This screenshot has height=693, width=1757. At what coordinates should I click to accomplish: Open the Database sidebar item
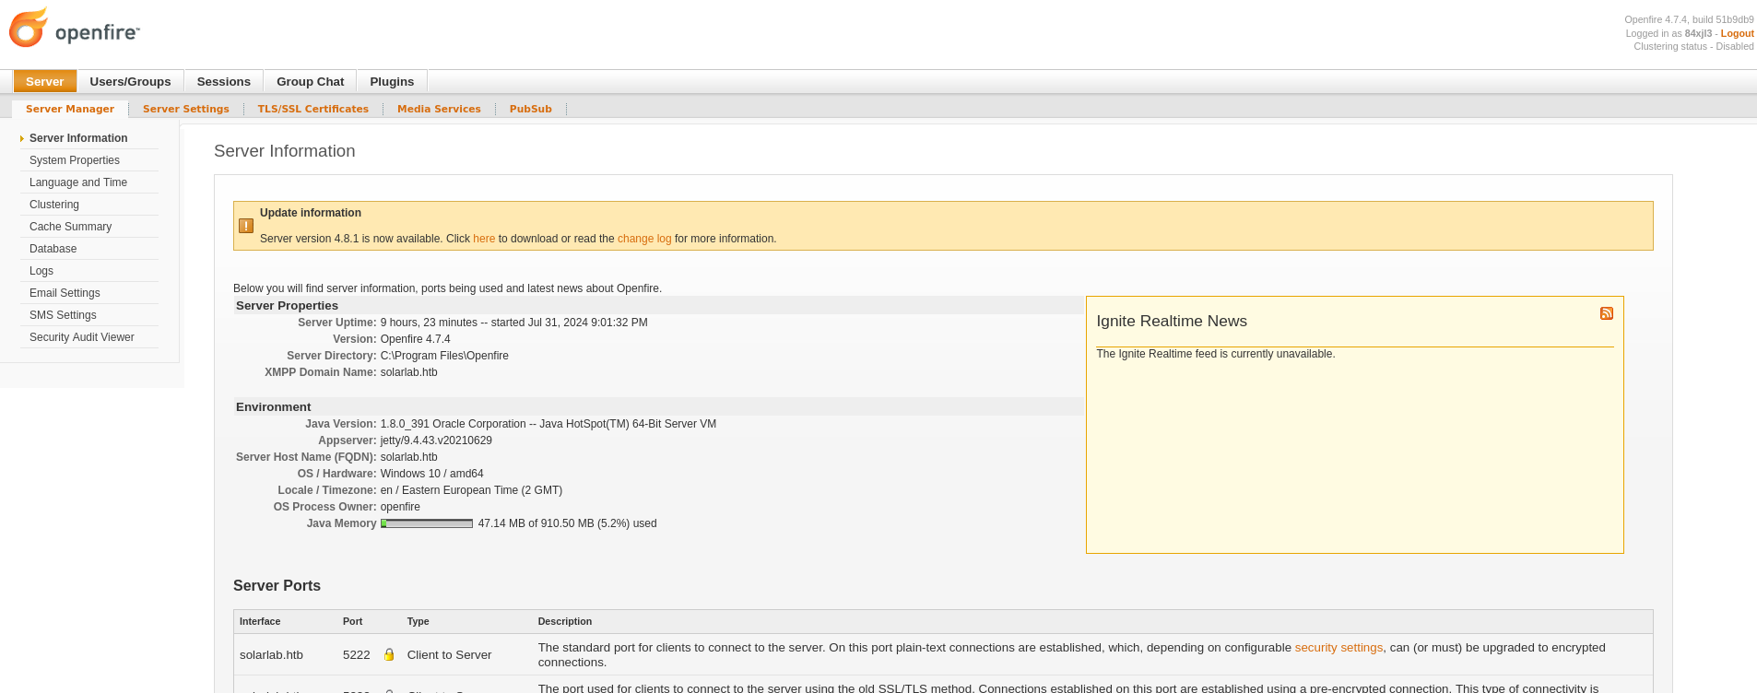pyautogui.click(x=53, y=249)
